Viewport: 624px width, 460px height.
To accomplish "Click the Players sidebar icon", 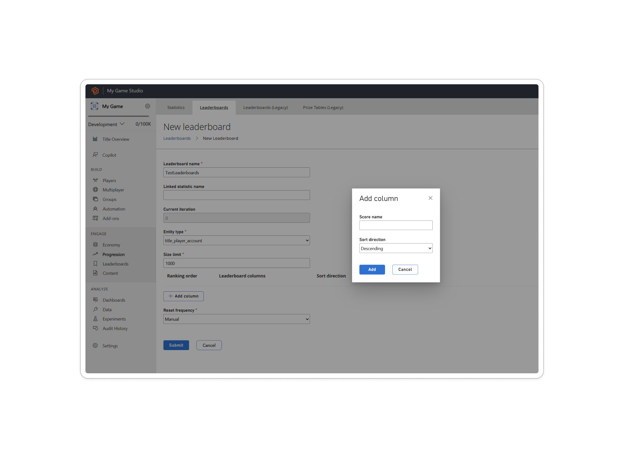I will click(95, 180).
